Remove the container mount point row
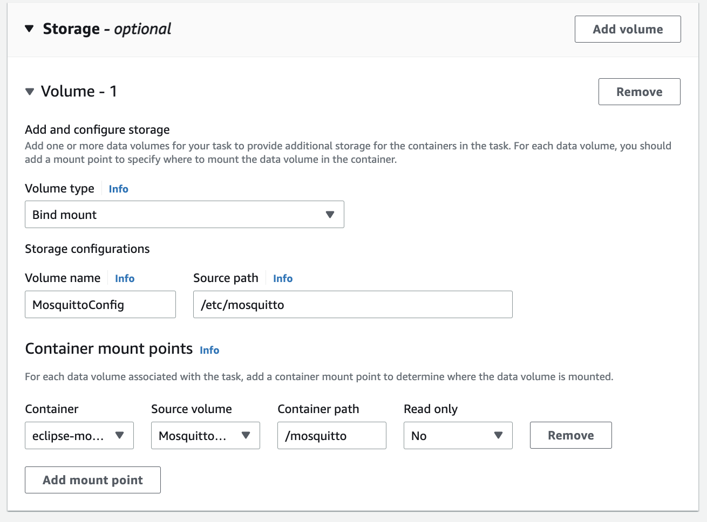Screen dimensions: 707x522 (571, 435)
